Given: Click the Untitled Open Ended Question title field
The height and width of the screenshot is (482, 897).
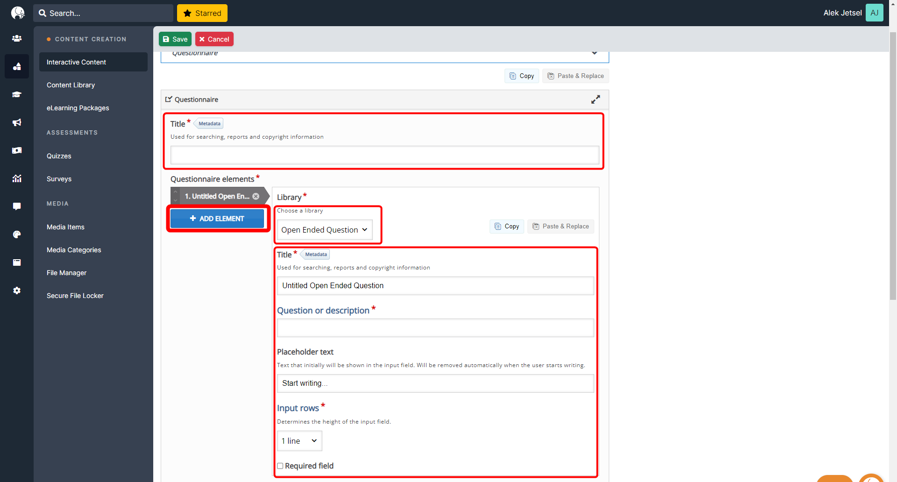Looking at the screenshot, I should (x=435, y=286).
